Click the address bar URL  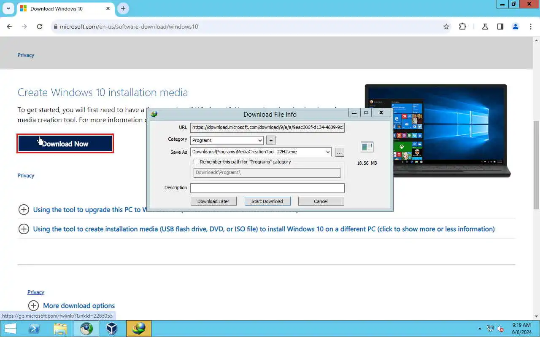tap(129, 27)
